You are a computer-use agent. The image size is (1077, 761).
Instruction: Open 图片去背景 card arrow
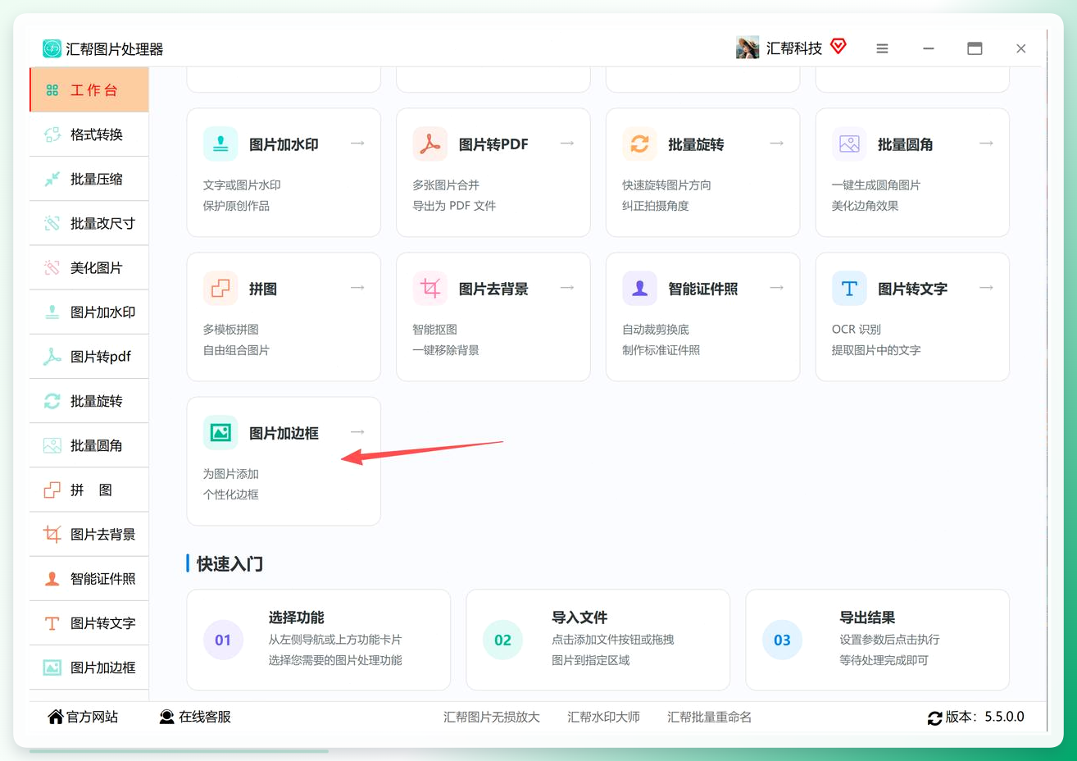coord(567,288)
